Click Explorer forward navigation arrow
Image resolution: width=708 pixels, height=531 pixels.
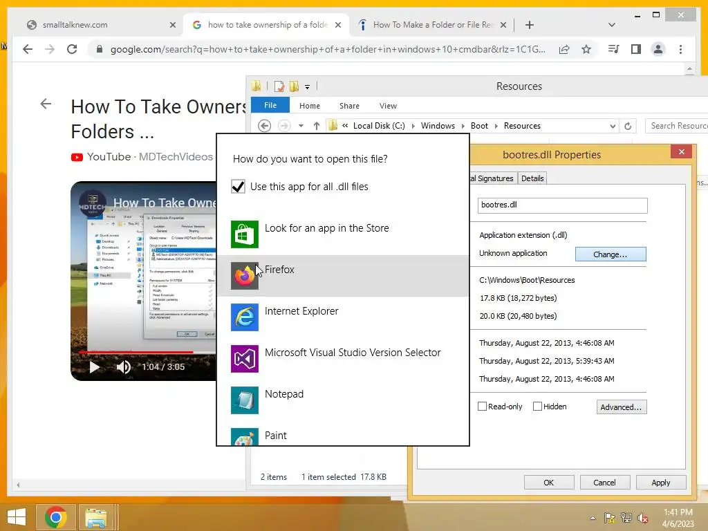click(284, 126)
